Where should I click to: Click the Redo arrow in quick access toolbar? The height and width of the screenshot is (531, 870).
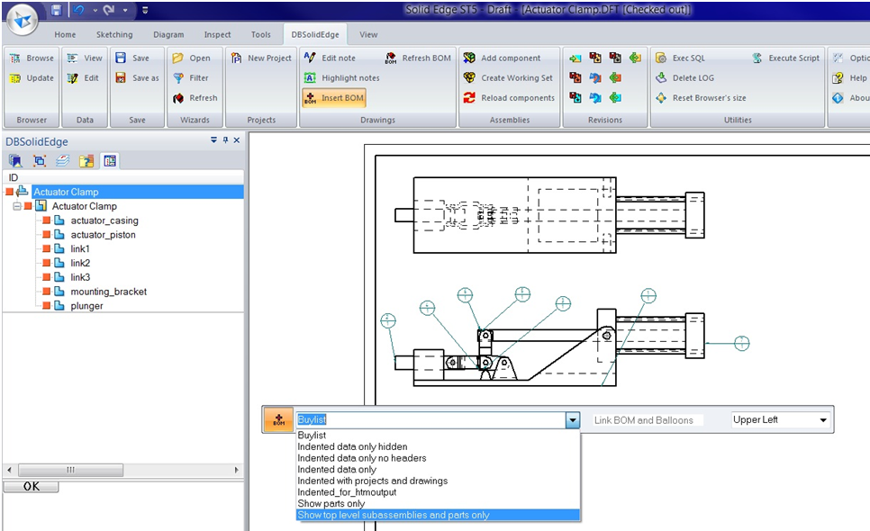[x=109, y=10]
